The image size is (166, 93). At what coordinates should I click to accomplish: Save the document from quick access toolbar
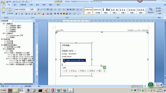coord(7,2)
